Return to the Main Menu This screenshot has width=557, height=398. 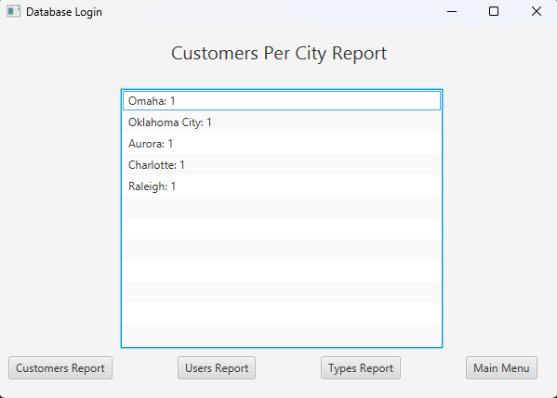[501, 368]
